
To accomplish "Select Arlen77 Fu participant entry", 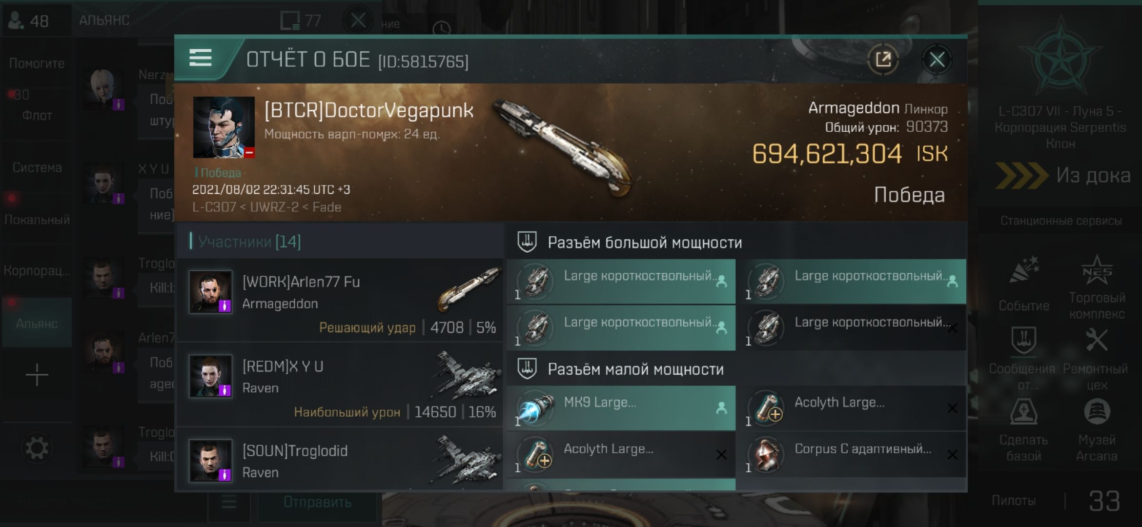I will click(x=341, y=300).
